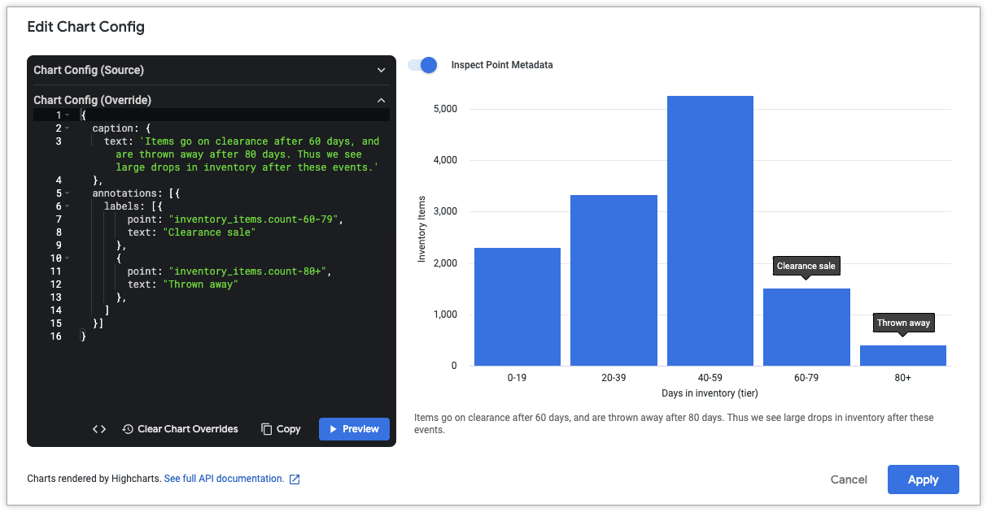
Task: Expand the Chart Config (Source) section
Action: [x=381, y=71]
